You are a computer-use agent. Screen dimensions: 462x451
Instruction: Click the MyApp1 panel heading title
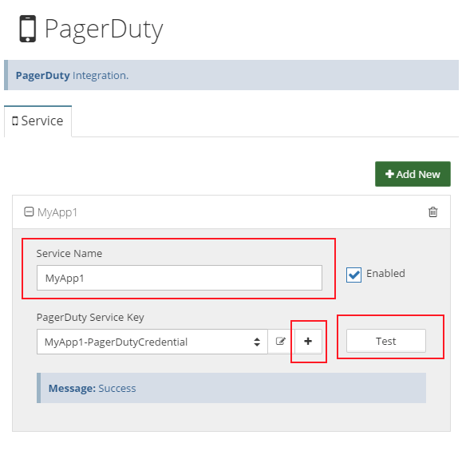57,212
